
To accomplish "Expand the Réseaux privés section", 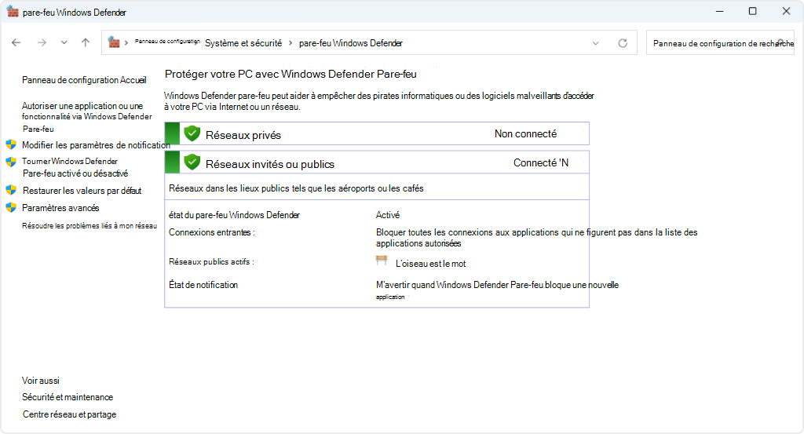I will click(x=377, y=134).
